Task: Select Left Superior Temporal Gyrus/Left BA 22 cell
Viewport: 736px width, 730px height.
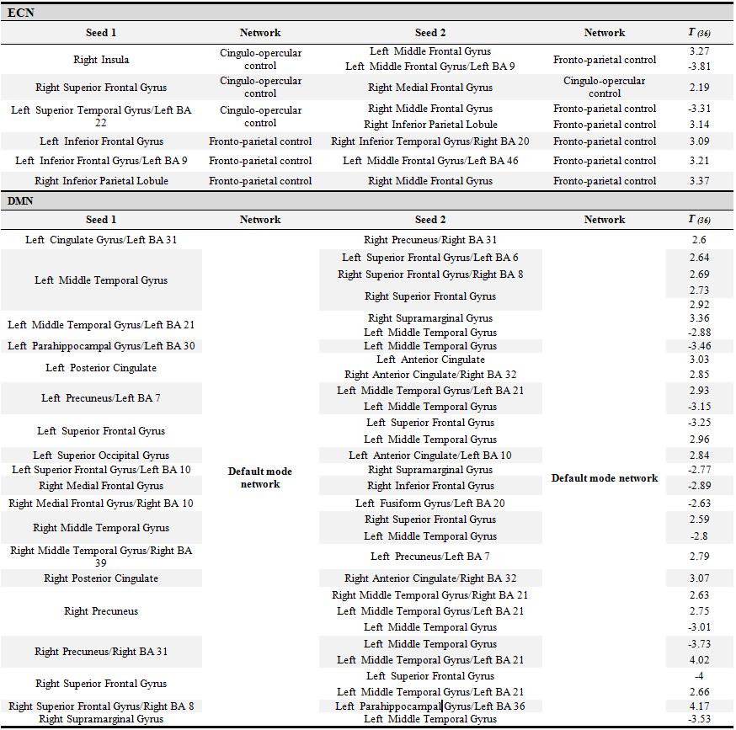Action: click(x=101, y=116)
